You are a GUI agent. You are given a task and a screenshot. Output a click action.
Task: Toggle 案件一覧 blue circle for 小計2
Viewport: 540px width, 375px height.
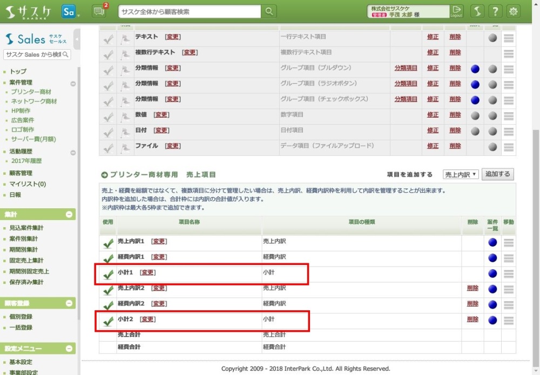coord(492,320)
